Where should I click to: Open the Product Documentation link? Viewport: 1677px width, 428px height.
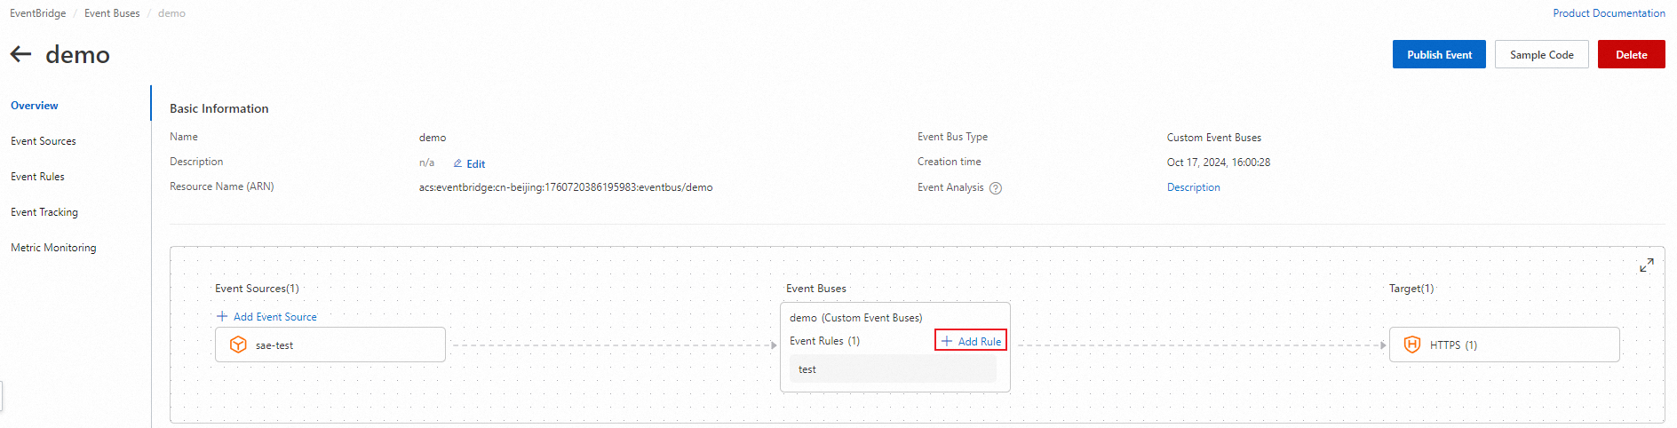click(1609, 13)
